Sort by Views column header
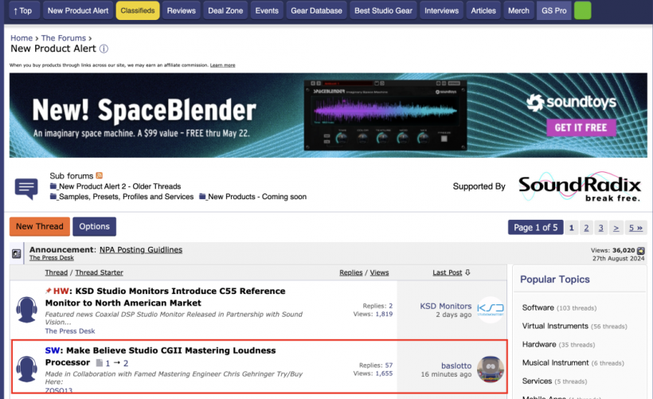The height and width of the screenshot is (399, 653). pos(379,272)
